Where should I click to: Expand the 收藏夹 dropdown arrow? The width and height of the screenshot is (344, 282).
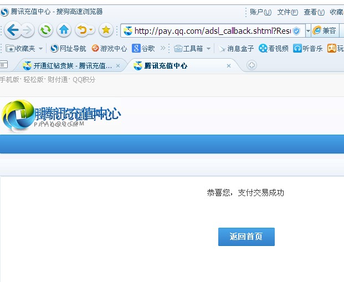point(40,49)
